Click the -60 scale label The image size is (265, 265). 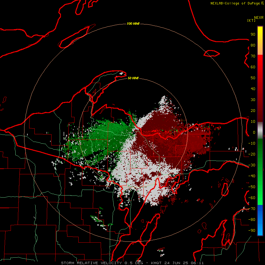252,198
